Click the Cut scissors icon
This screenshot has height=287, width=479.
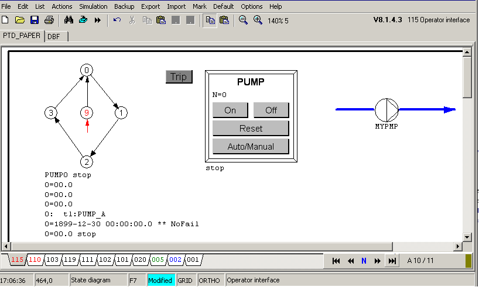(132, 20)
